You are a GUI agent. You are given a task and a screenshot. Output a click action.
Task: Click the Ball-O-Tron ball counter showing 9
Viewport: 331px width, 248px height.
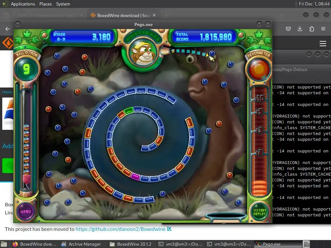[27, 69]
